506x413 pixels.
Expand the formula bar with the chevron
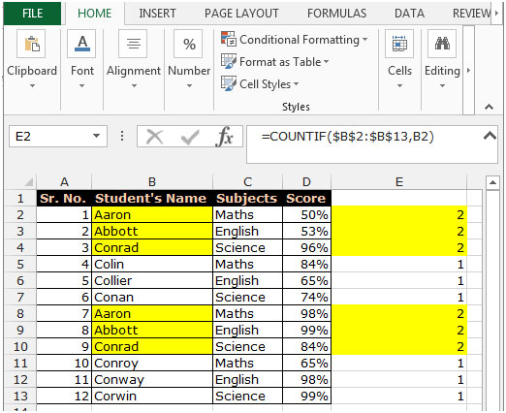pos(490,136)
